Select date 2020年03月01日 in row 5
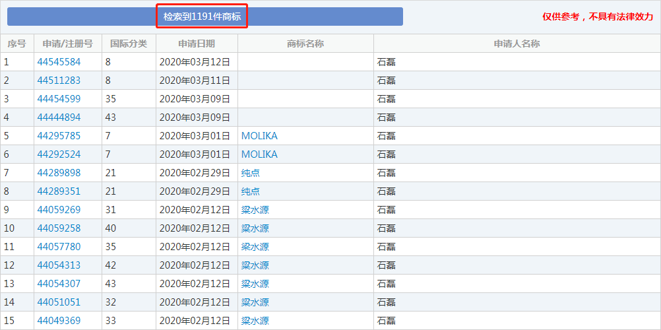 tap(195, 136)
